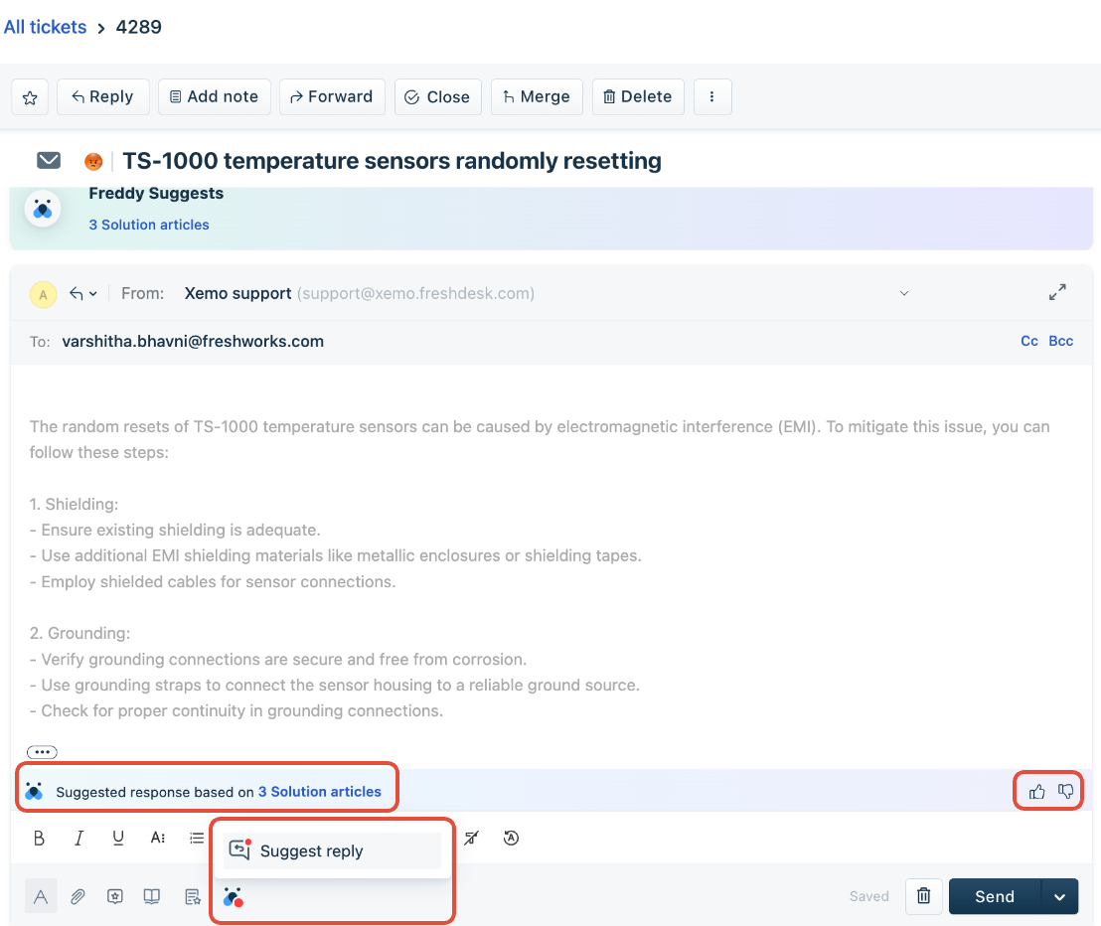
Task: Click the document with star icon
Action: click(193, 896)
